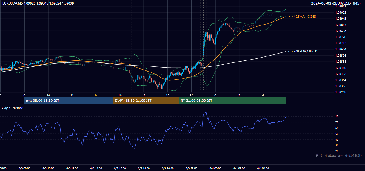Click price axis value 1.08887
The height and width of the screenshot is (171, 365).
click(x=341, y=25)
